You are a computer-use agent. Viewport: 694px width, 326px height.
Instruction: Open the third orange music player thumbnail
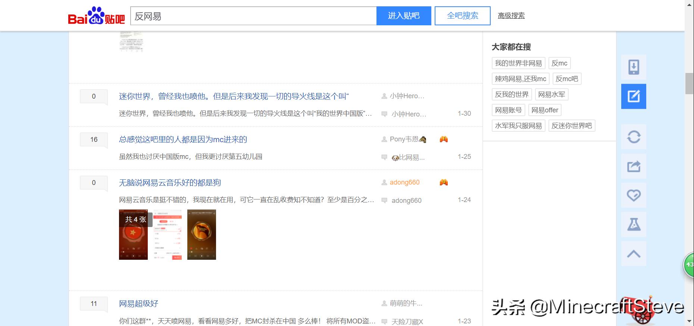click(x=201, y=234)
